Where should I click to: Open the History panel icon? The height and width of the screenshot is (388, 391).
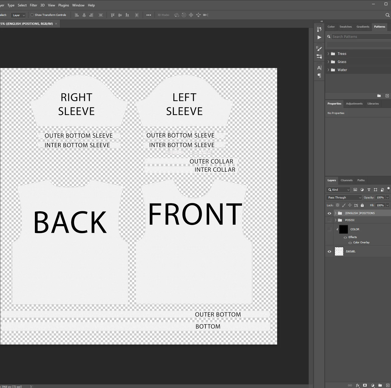[319, 29]
